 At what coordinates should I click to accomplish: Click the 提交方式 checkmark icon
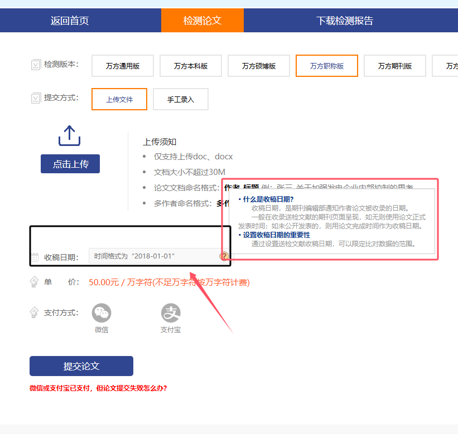(x=36, y=98)
